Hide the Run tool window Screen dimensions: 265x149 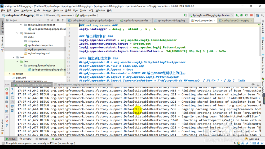pyautogui.click(x=258, y=84)
